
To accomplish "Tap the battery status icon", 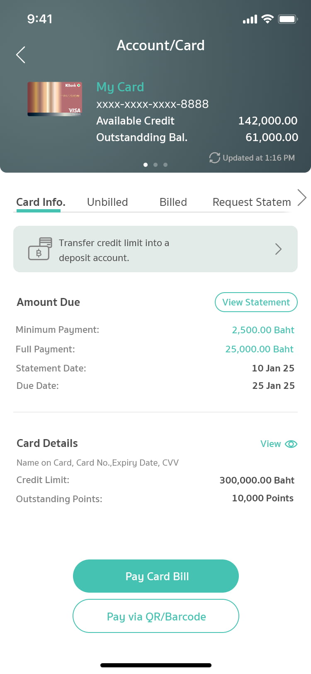I will [288, 19].
